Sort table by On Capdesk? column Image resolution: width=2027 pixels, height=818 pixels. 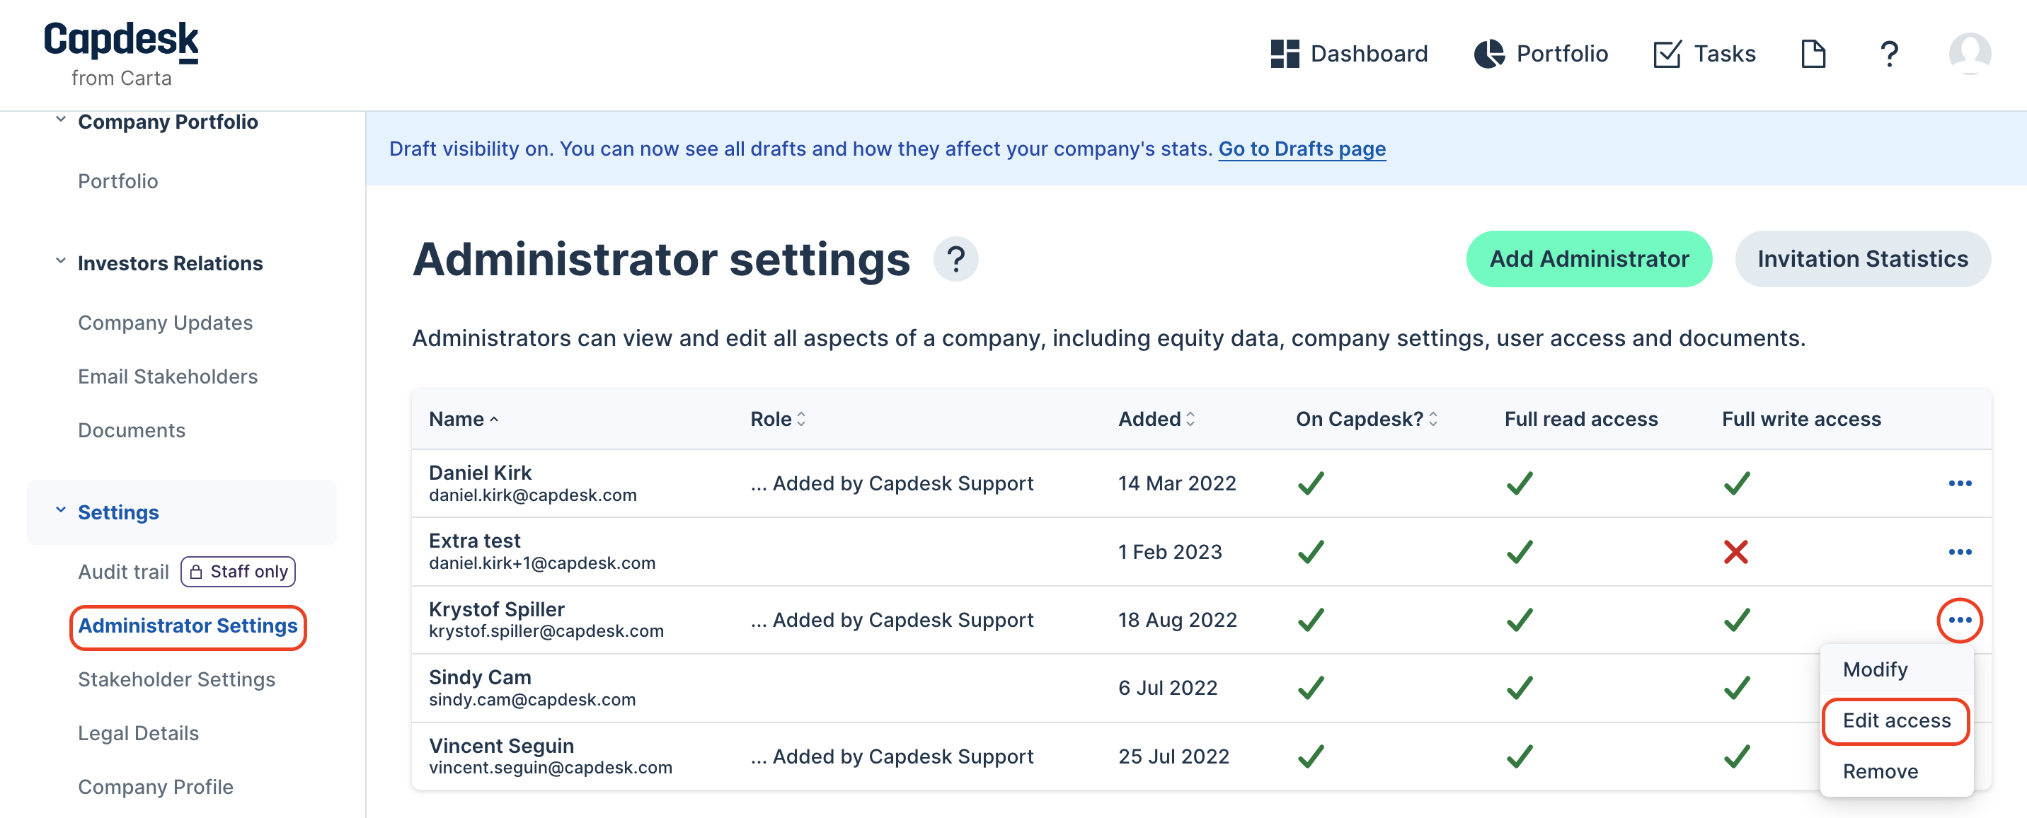pyautogui.click(x=1367, y=419)
